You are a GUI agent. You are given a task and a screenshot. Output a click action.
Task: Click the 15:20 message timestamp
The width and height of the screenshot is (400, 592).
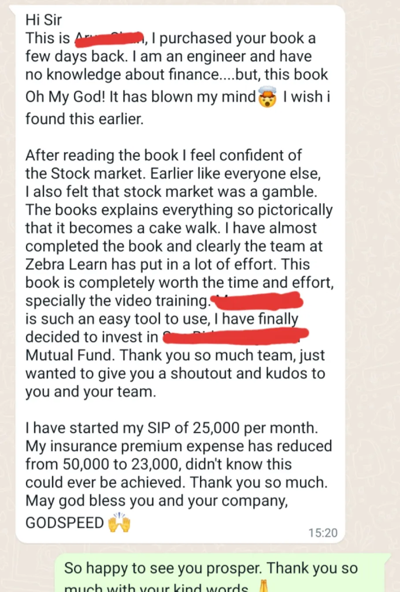pyautogui.click(x=322, y=533)
